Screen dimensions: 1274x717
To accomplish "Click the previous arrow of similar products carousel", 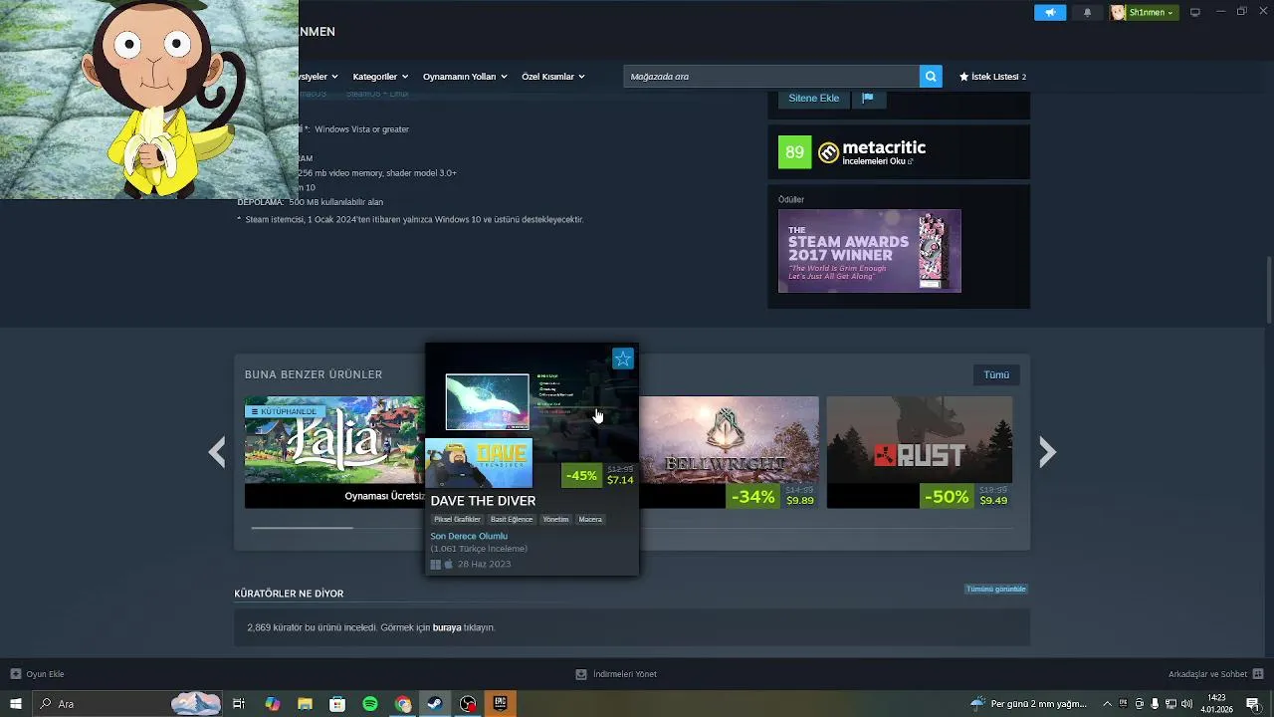I will (217, 453).
